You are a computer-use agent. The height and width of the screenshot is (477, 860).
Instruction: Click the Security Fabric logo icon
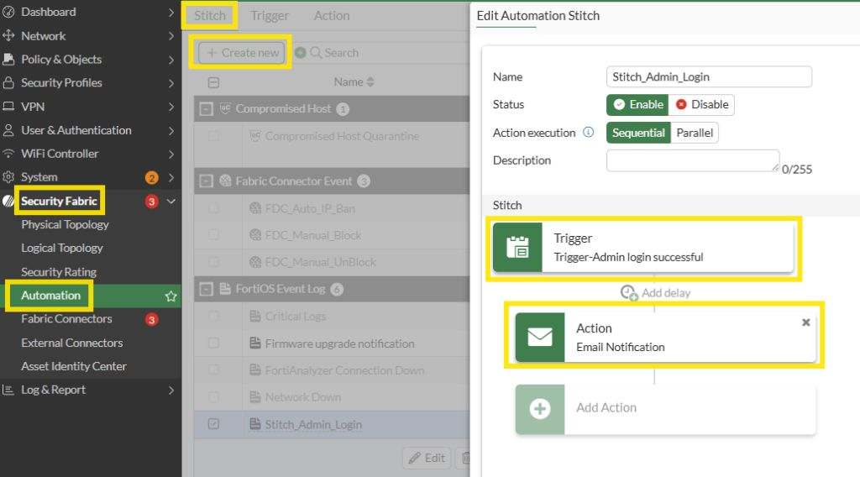pyautogui.click(x=8, y=201)
